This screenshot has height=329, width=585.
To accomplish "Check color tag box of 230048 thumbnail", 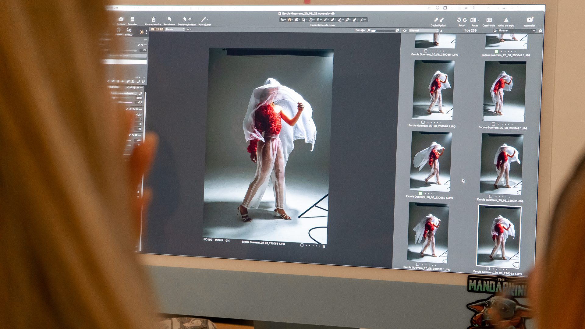I will pyautogui.click(x=423, y=122).
